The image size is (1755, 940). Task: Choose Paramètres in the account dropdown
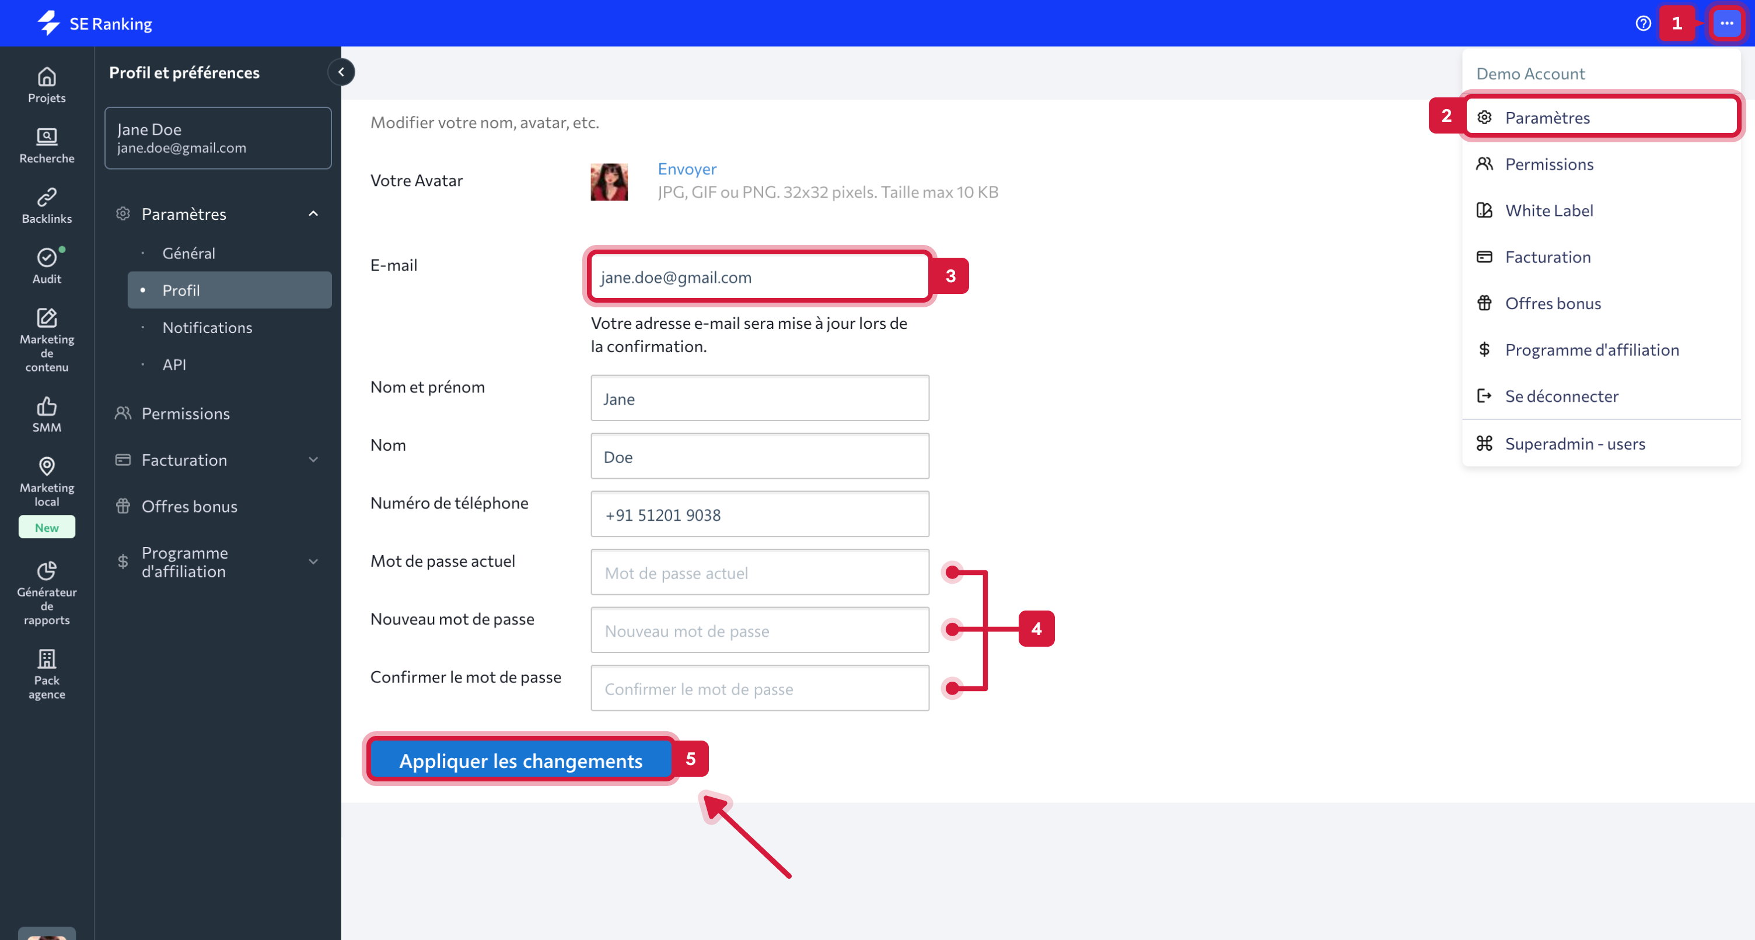coord(1602,117)
